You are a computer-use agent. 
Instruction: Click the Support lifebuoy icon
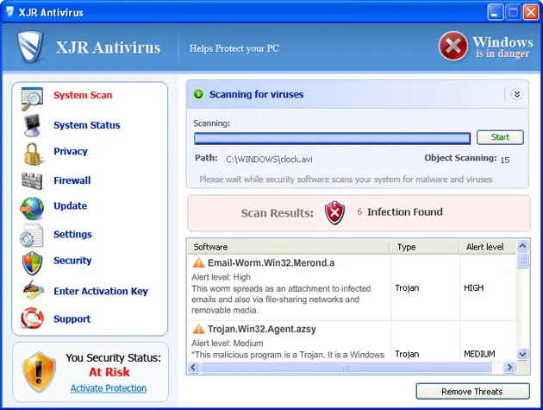tap(32, 318)
